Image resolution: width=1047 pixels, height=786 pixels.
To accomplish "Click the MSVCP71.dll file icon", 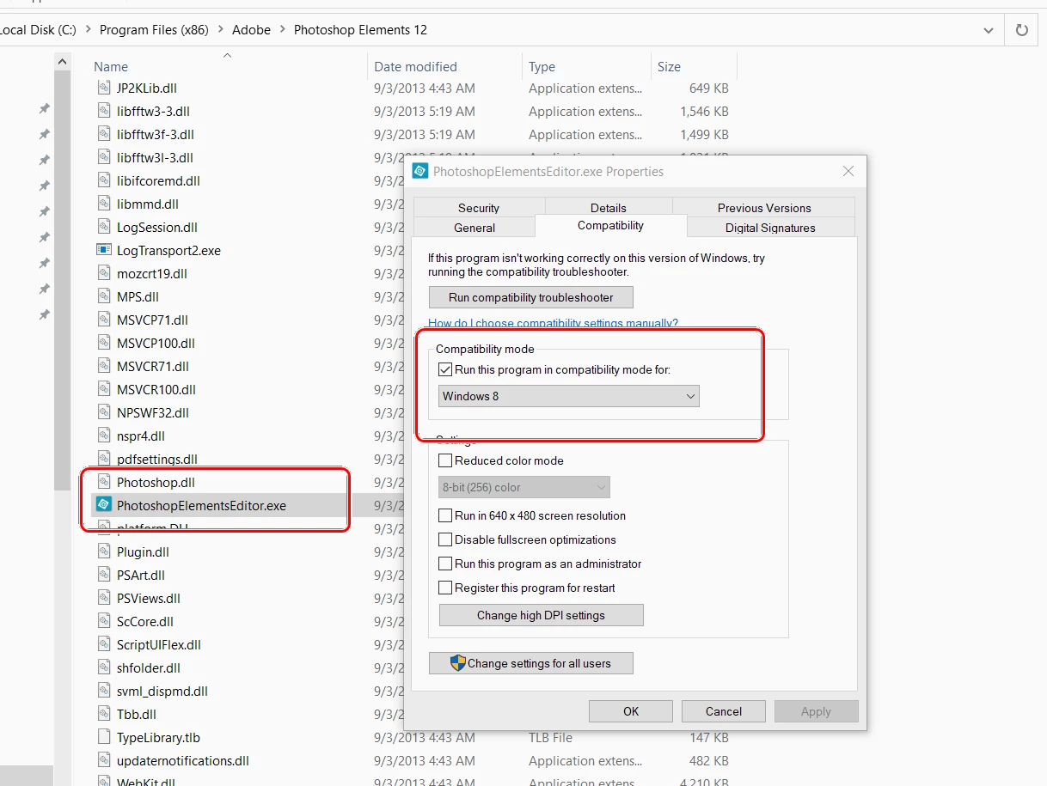I will [x=104, y=320].
